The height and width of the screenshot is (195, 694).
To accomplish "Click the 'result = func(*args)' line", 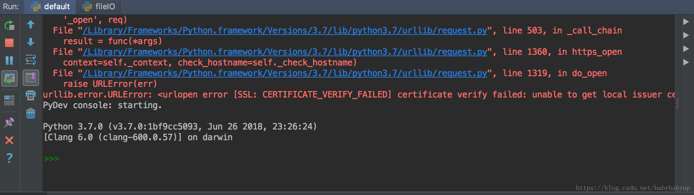I will click(113, 41).
